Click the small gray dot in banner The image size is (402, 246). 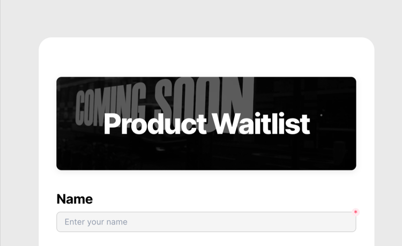pos(321,115)
